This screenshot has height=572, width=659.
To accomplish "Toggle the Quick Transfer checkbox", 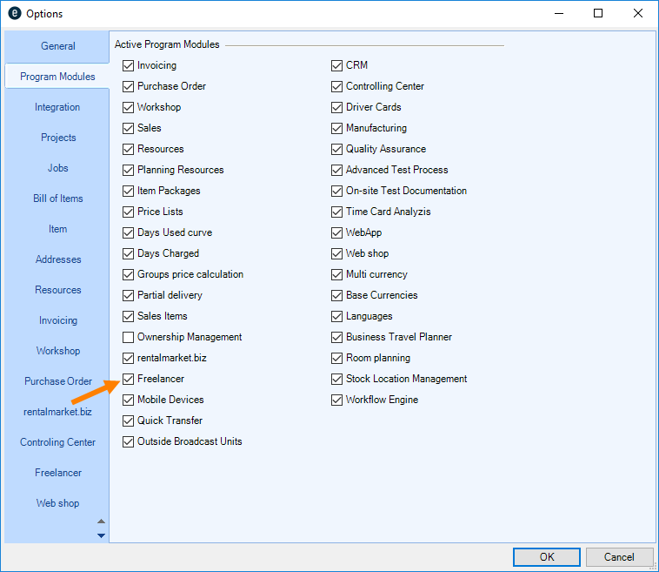I will tap(129, 421).
